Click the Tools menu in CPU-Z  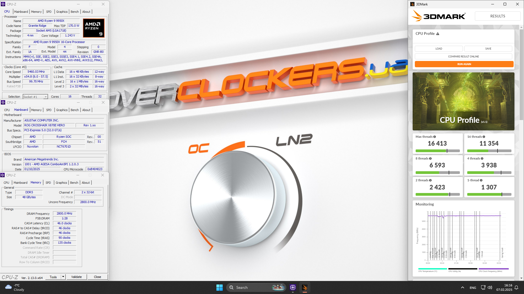pyautogui.click(x=53, y=277)
